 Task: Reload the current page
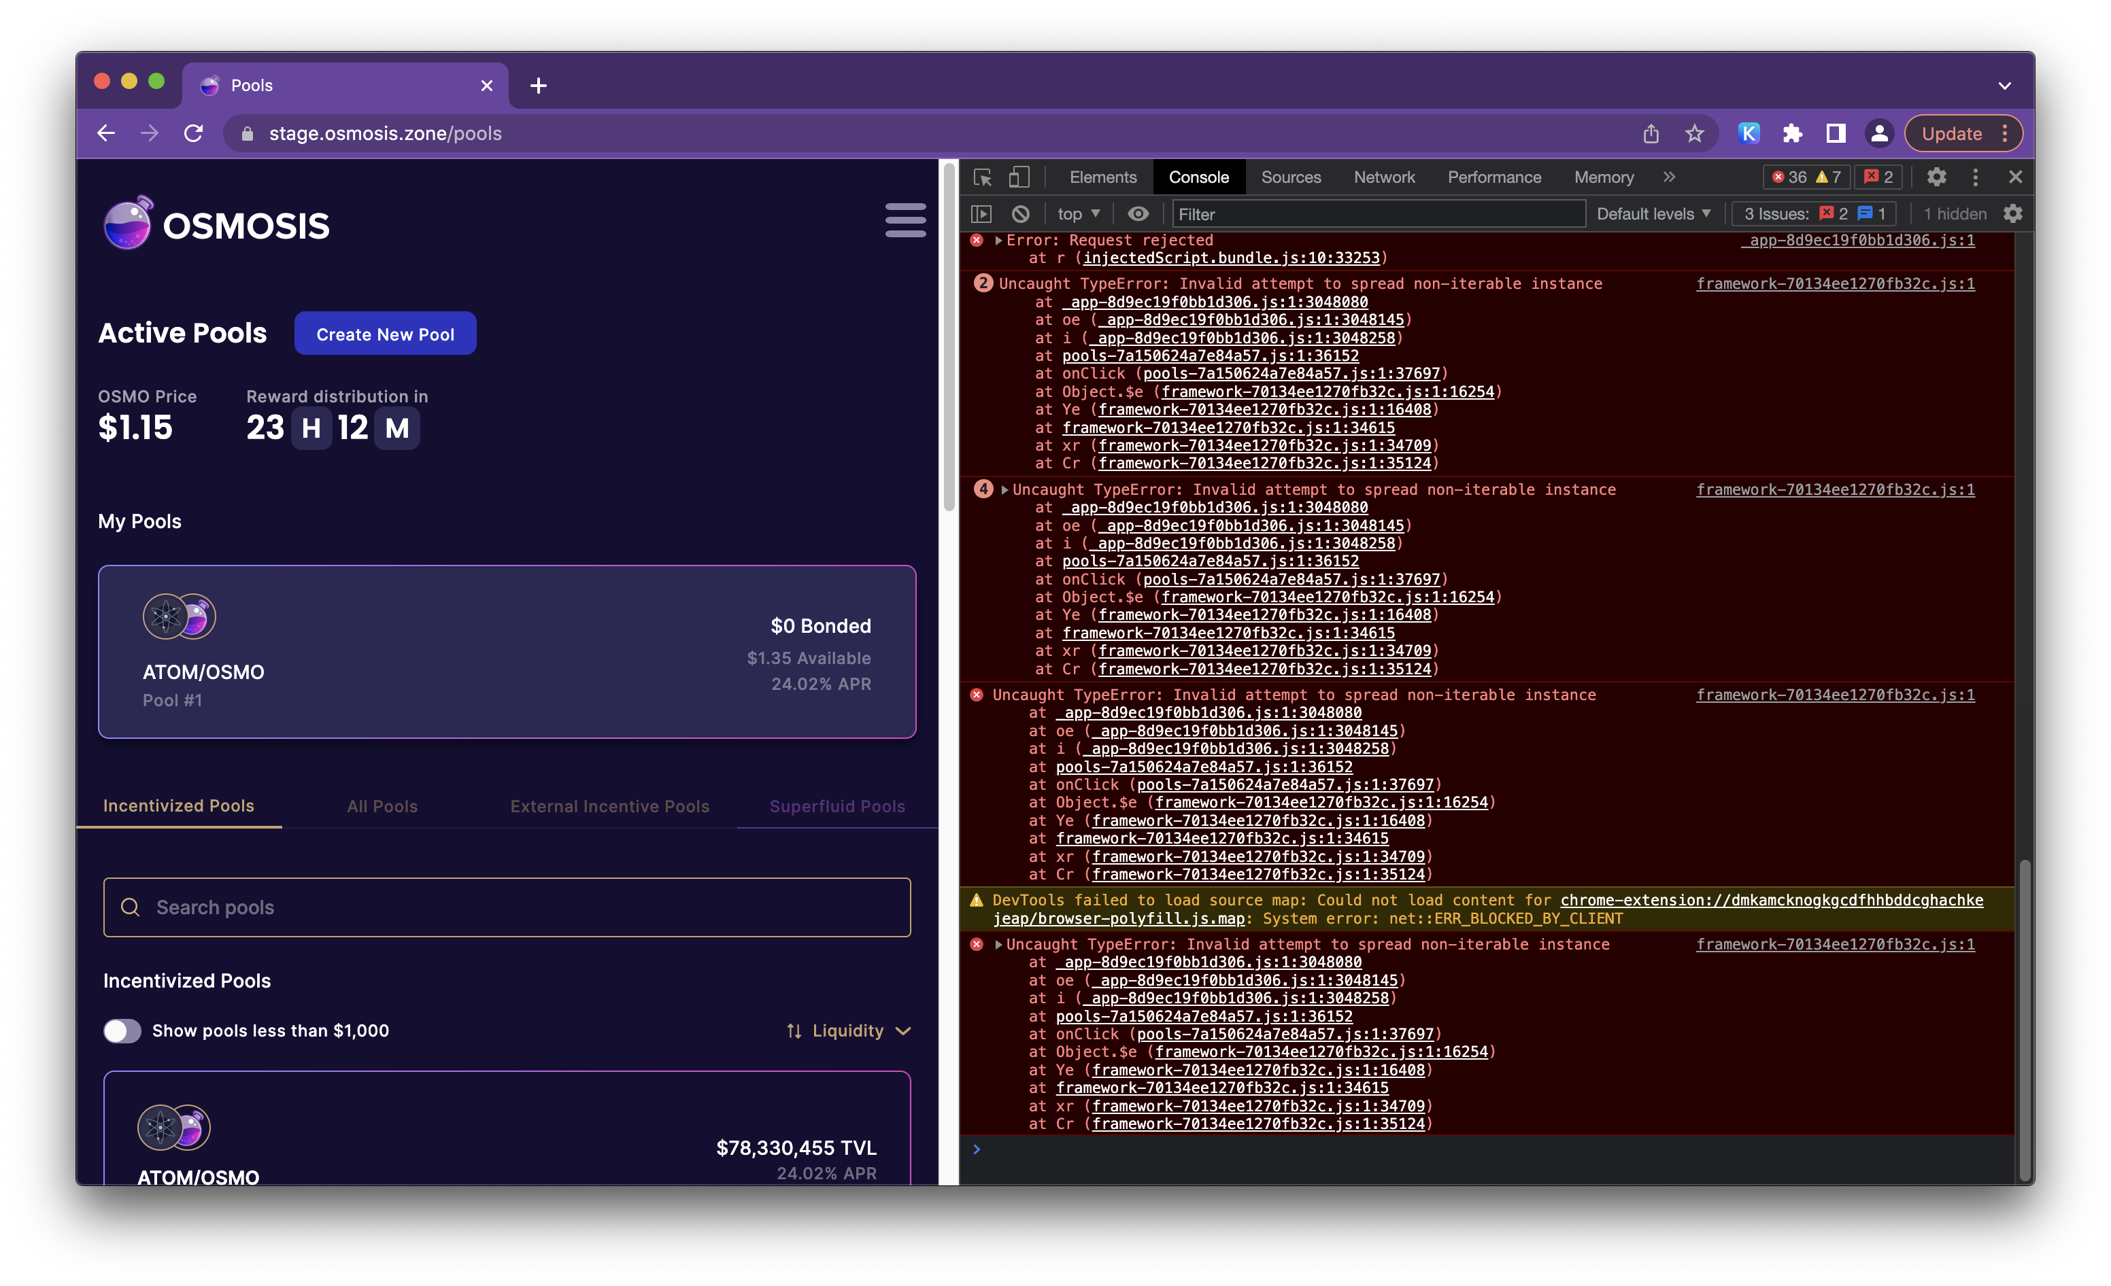[x=194, y=134]
